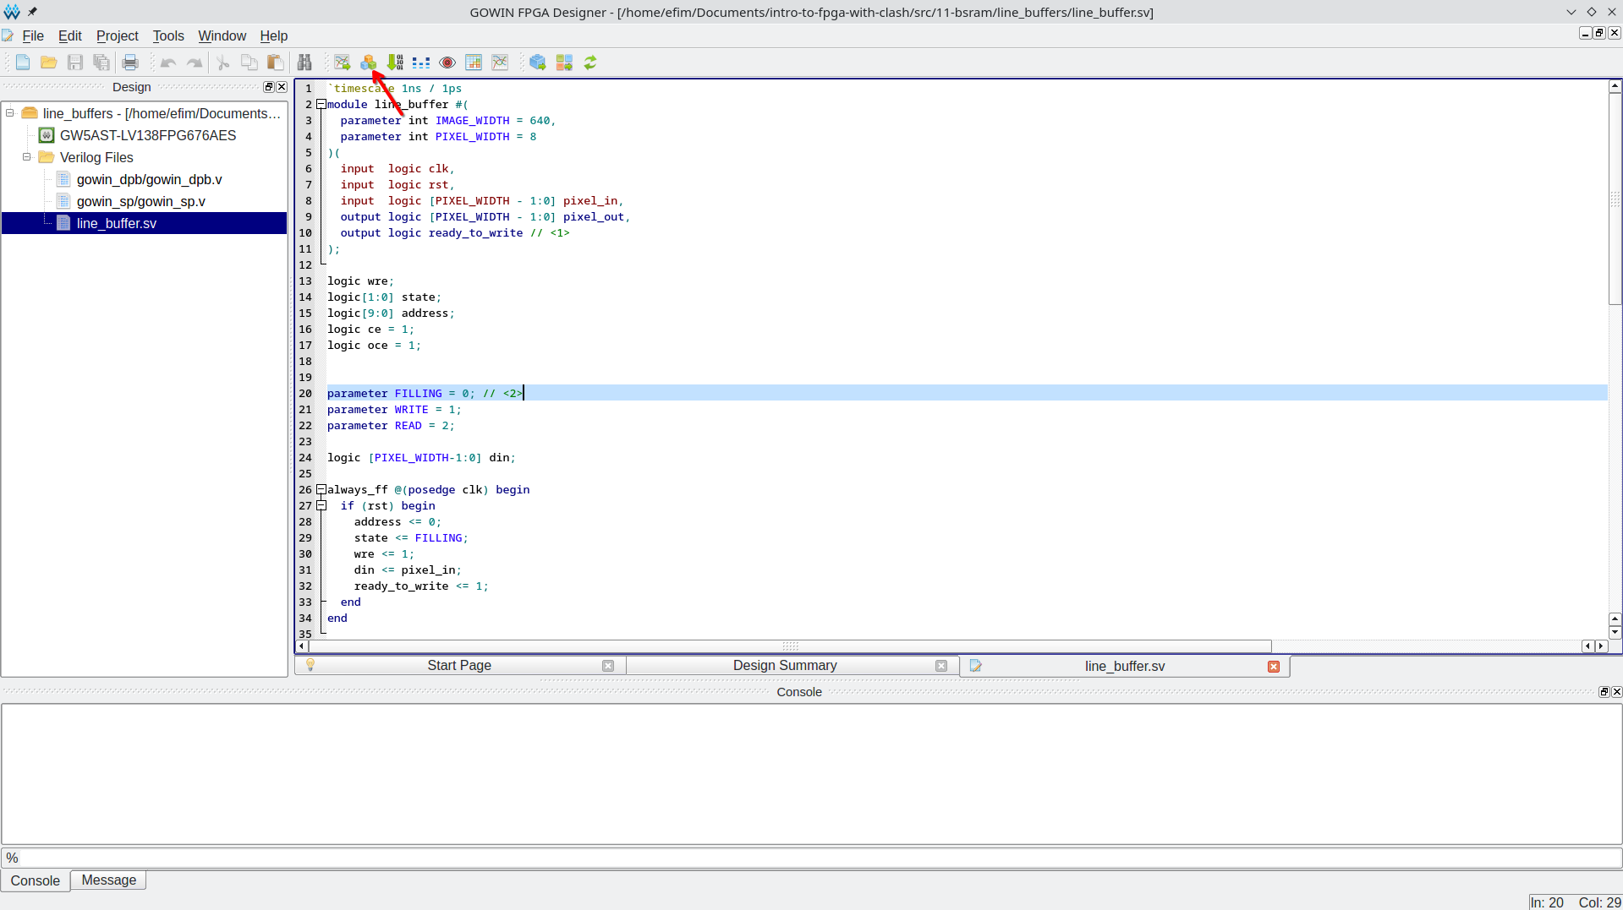Click the colored cubes IP Core icon

369,63
